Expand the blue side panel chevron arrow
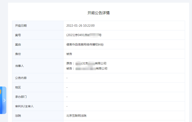 (x=4, y=100)
